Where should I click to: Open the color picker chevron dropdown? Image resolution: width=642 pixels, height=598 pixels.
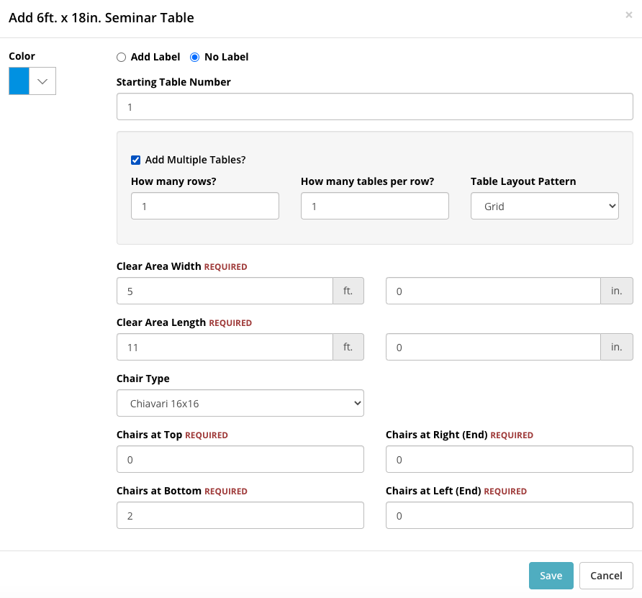(42, 81)
